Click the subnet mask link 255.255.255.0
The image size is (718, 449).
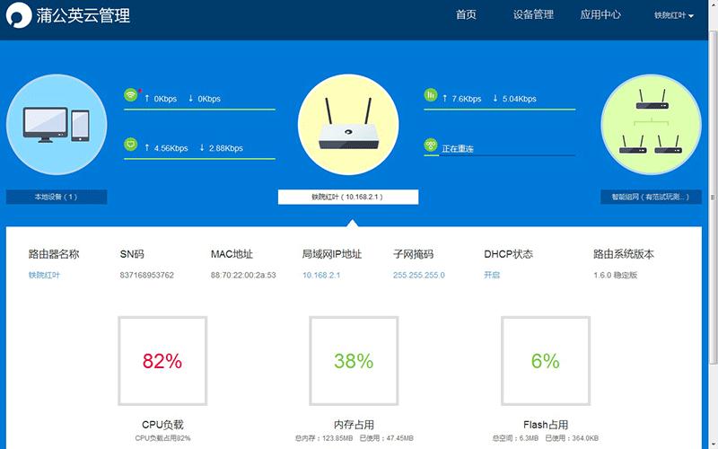click(418, 275)
